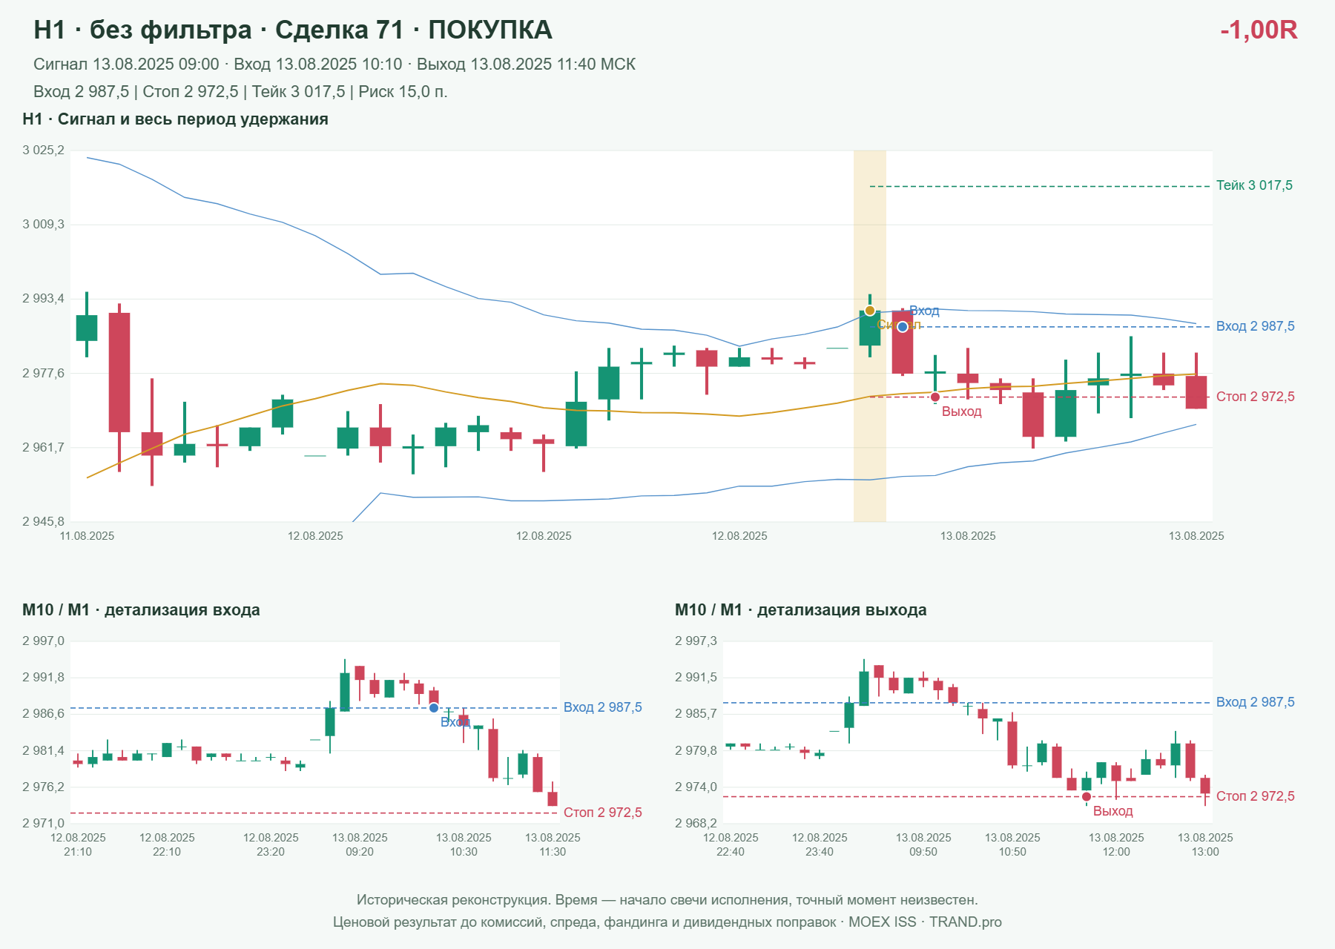
Task: Click the 2 997,0 label in entry detail chart
Action: coord(43,641)
